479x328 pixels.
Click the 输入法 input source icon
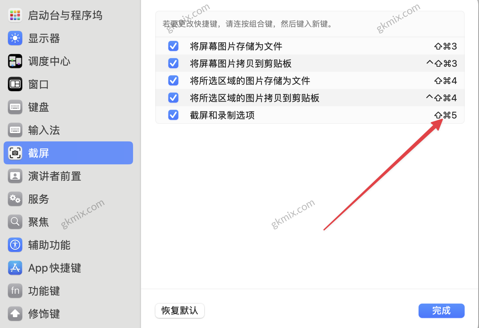click(x=15, y=130)
